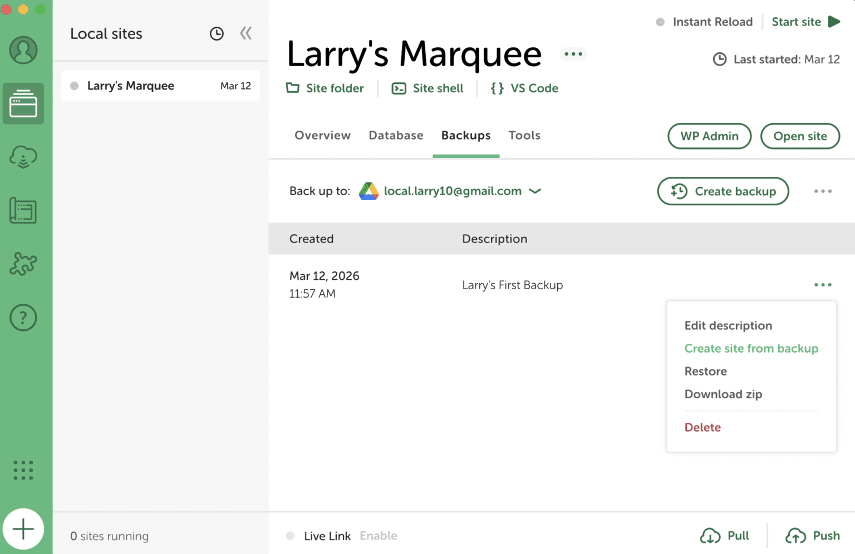Choose Edit description from the menu

728,325
